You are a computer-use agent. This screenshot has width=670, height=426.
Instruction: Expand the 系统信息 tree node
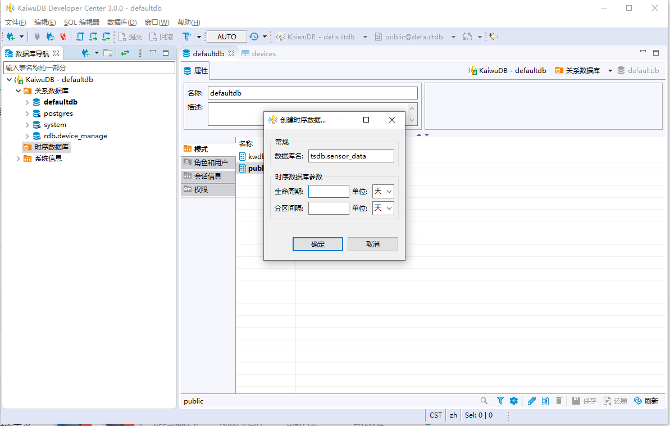[19, 158]
